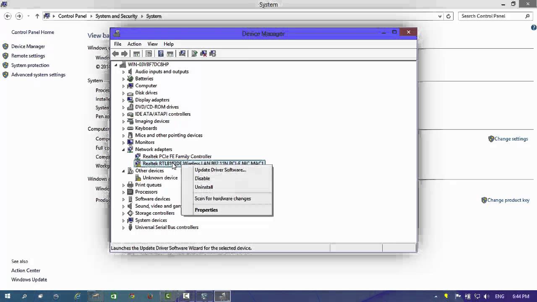Click the Windows Start button on taskbar

(8, 296)
